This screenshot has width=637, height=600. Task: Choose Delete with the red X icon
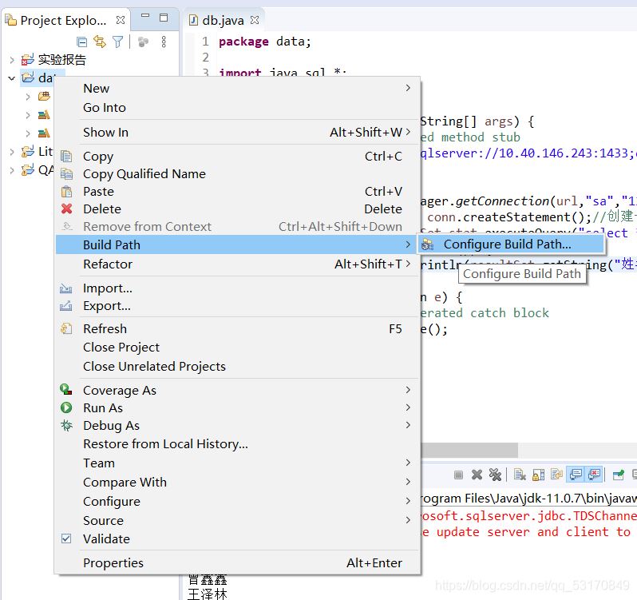click(237, 209)
